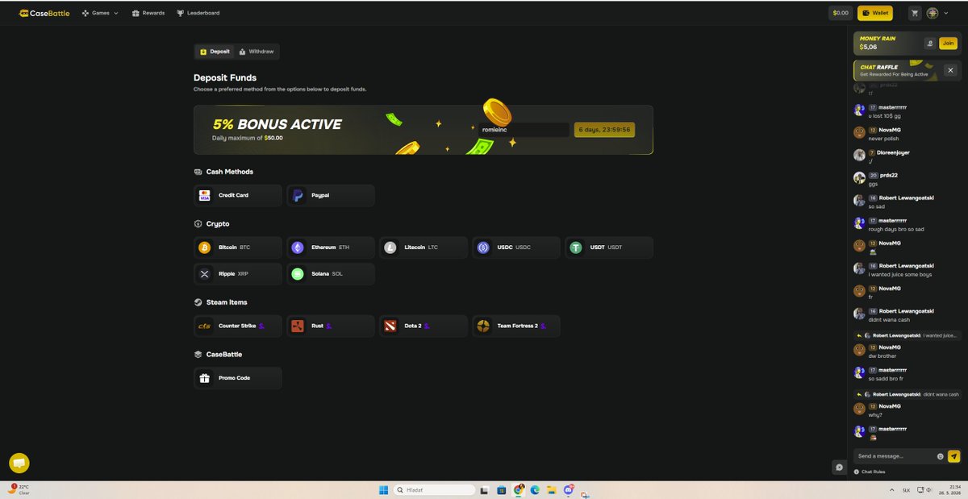This screenshot has height=499, width=968.
Task: Open the Leaderboard page
Action: pos(198,13)
